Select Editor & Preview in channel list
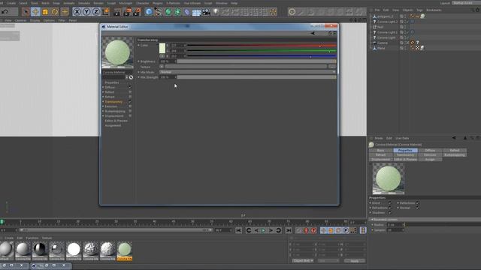Image resolution: width=481 pixels, height=270 pixels. click(116, 121)
